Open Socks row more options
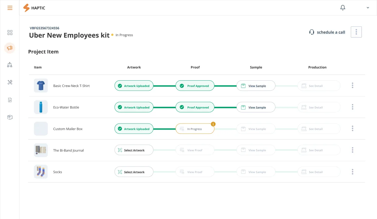 tap(352, 172)
